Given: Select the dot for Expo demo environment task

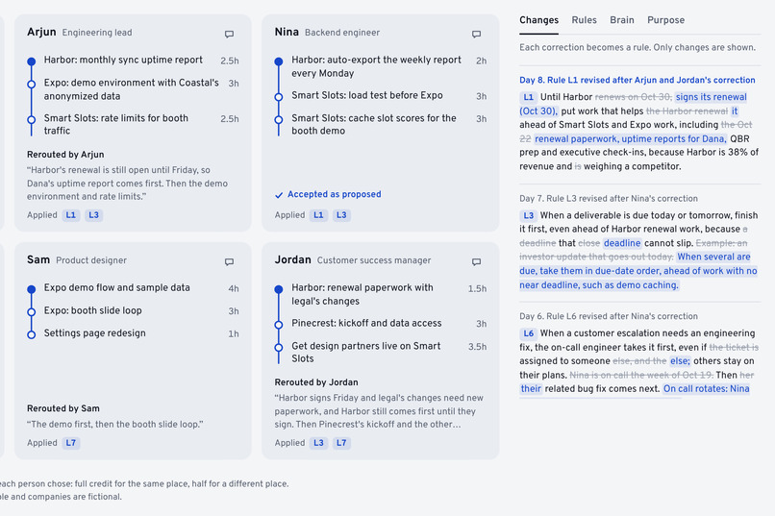Looking at the screenshot, I should coord(31,84).
